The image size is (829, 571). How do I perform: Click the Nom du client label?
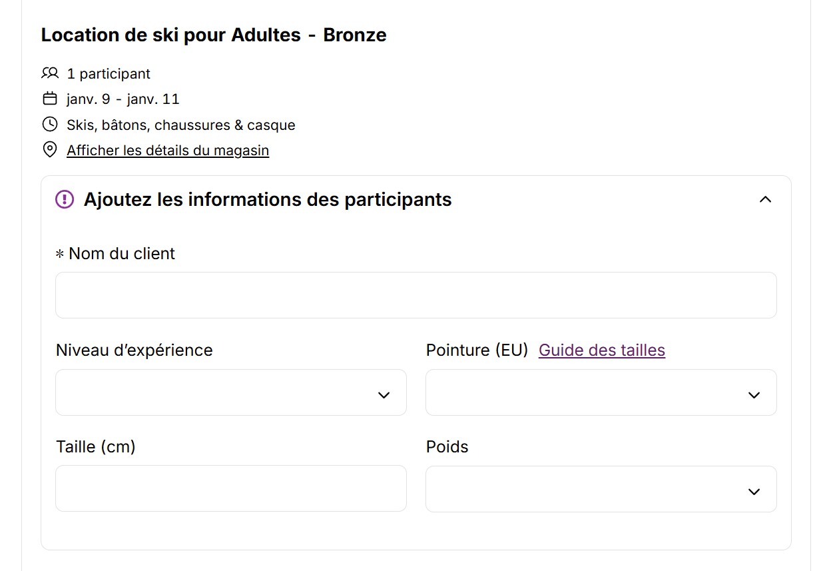pos(122,254)
